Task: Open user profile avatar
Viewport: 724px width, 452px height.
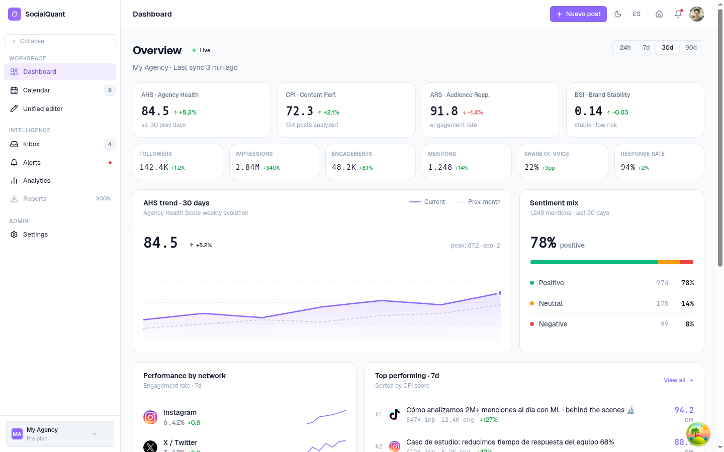Action: [697, 14]
